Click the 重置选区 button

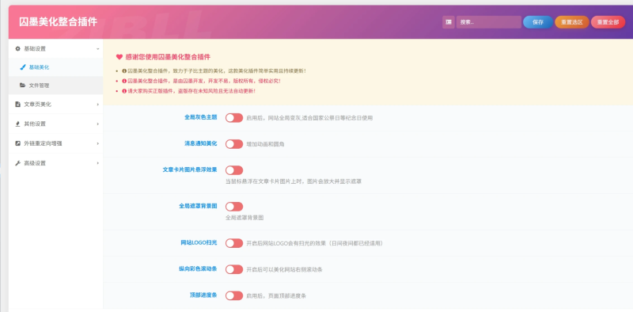click(571, 22)
